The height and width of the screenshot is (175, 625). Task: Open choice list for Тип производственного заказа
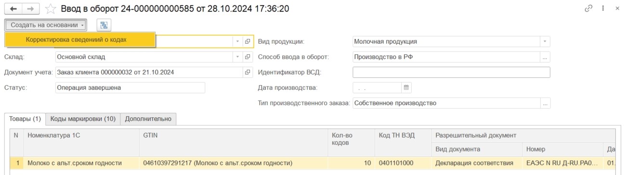[545, 103]
